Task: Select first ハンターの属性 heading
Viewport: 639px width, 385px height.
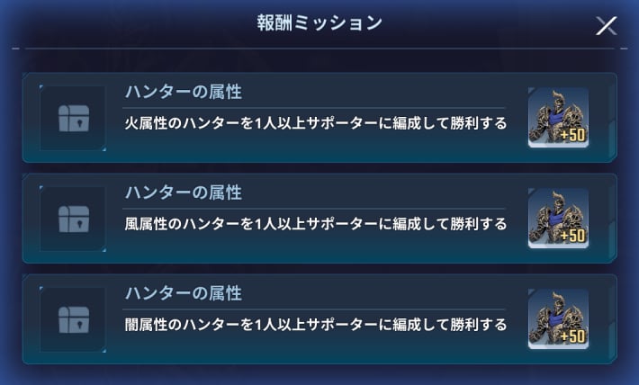Action: (184, 92)
